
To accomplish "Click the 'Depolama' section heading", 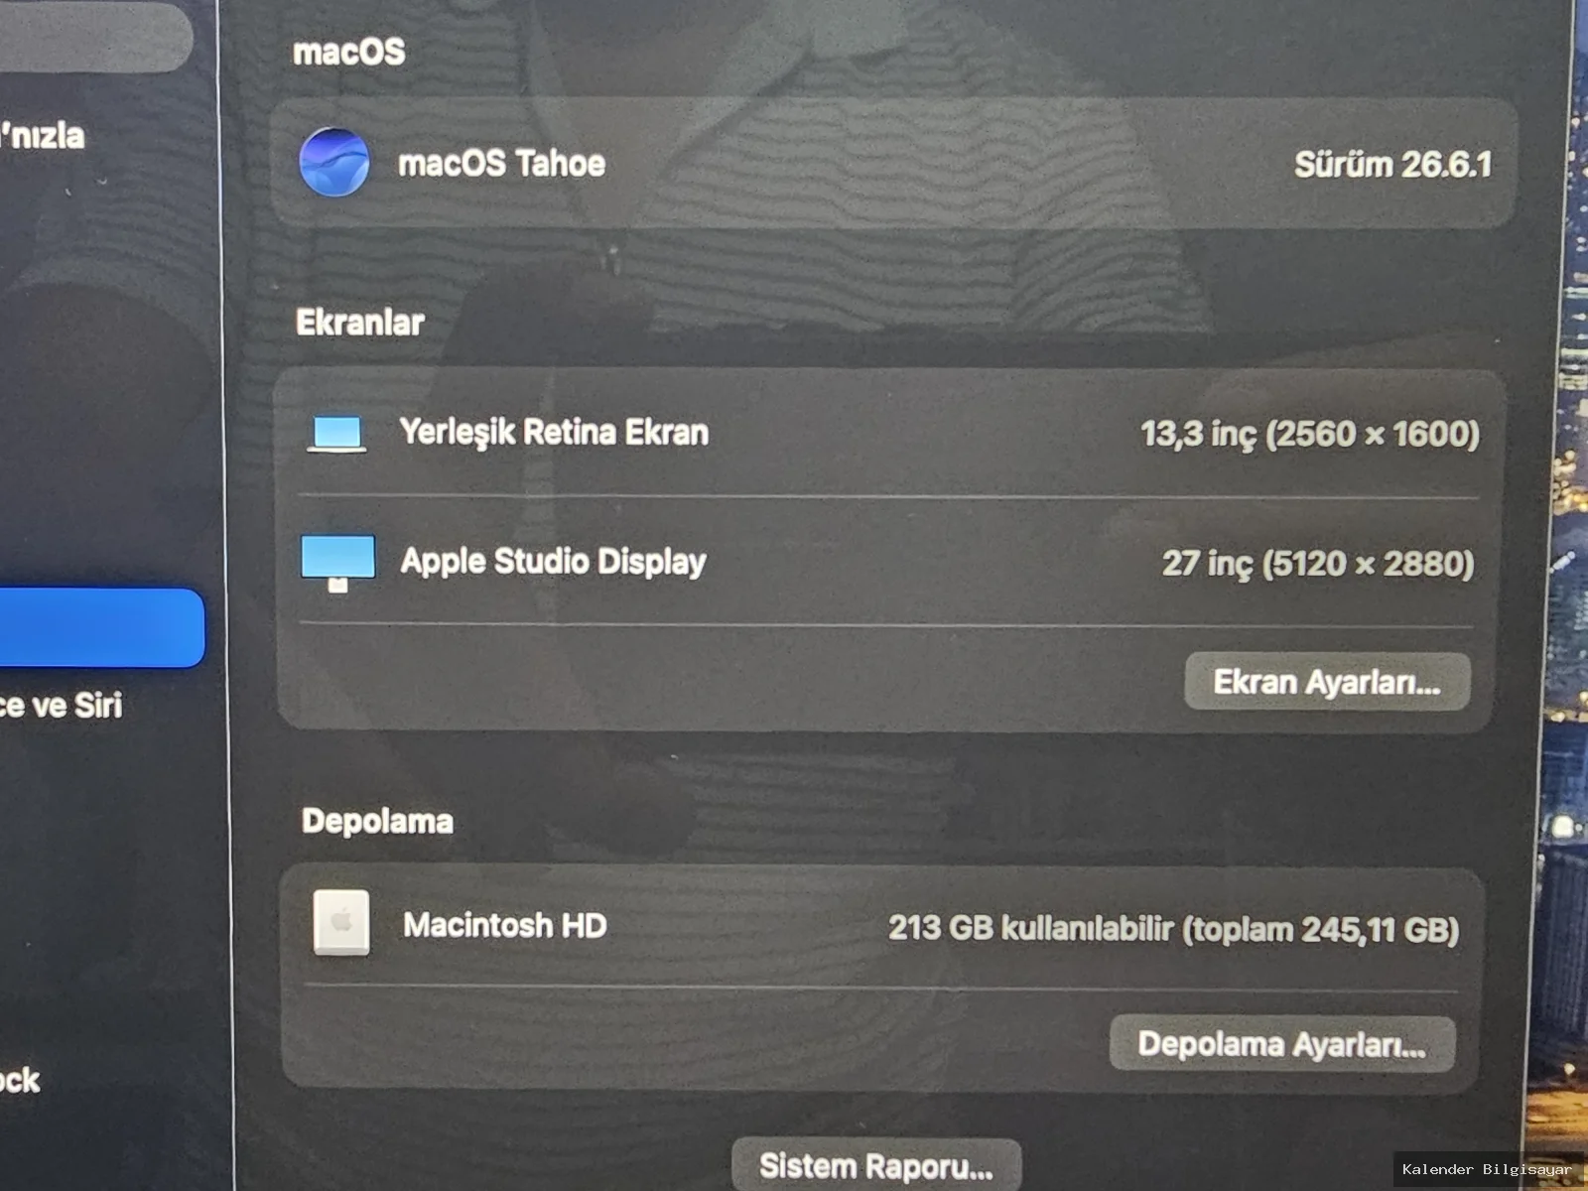I will [377, 821].
